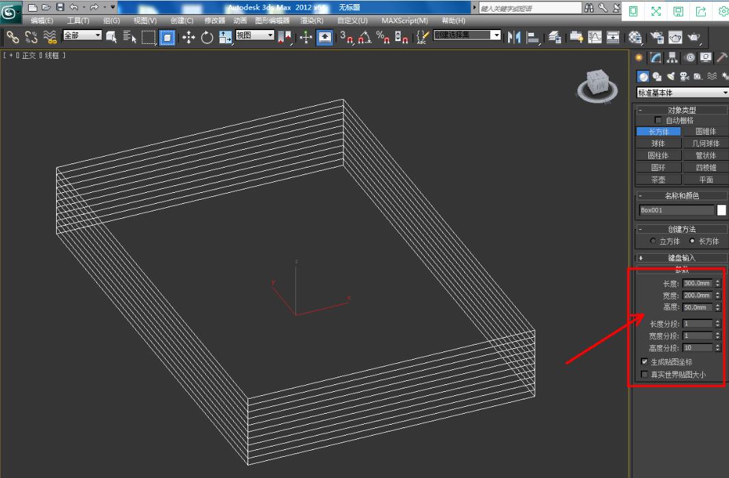Select the 立方体 radio button
Image resolution: width=729 pixels, height=478 pixels.
click(653, 241)
